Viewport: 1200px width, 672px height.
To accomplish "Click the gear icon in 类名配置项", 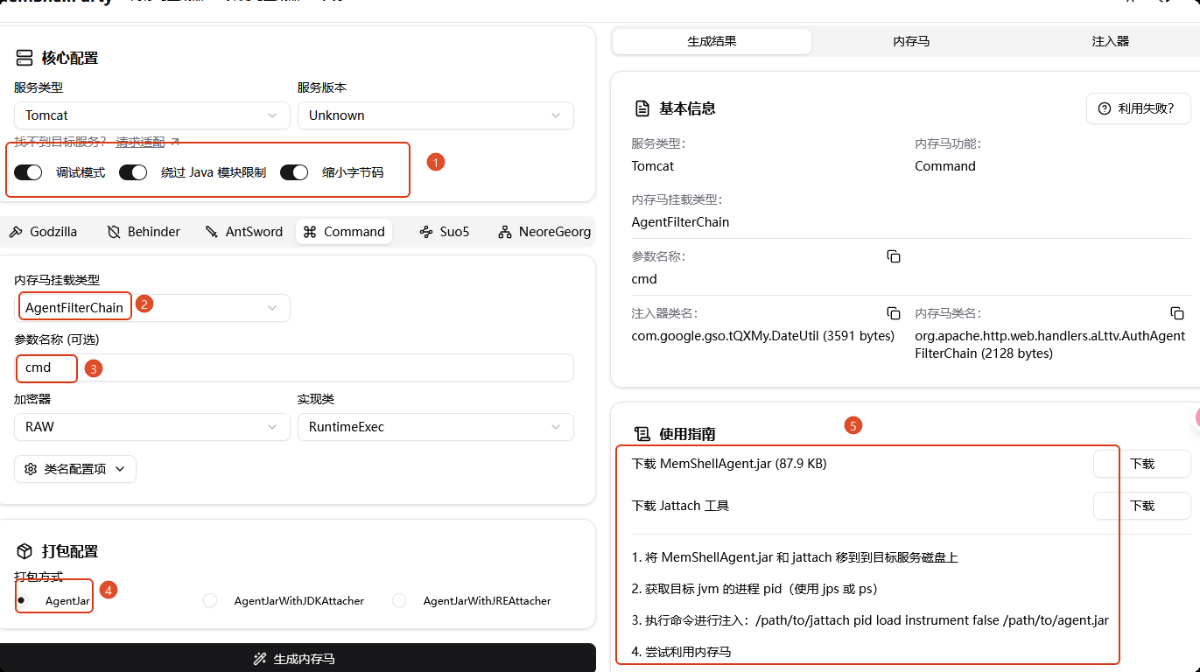I will (31, 469).
